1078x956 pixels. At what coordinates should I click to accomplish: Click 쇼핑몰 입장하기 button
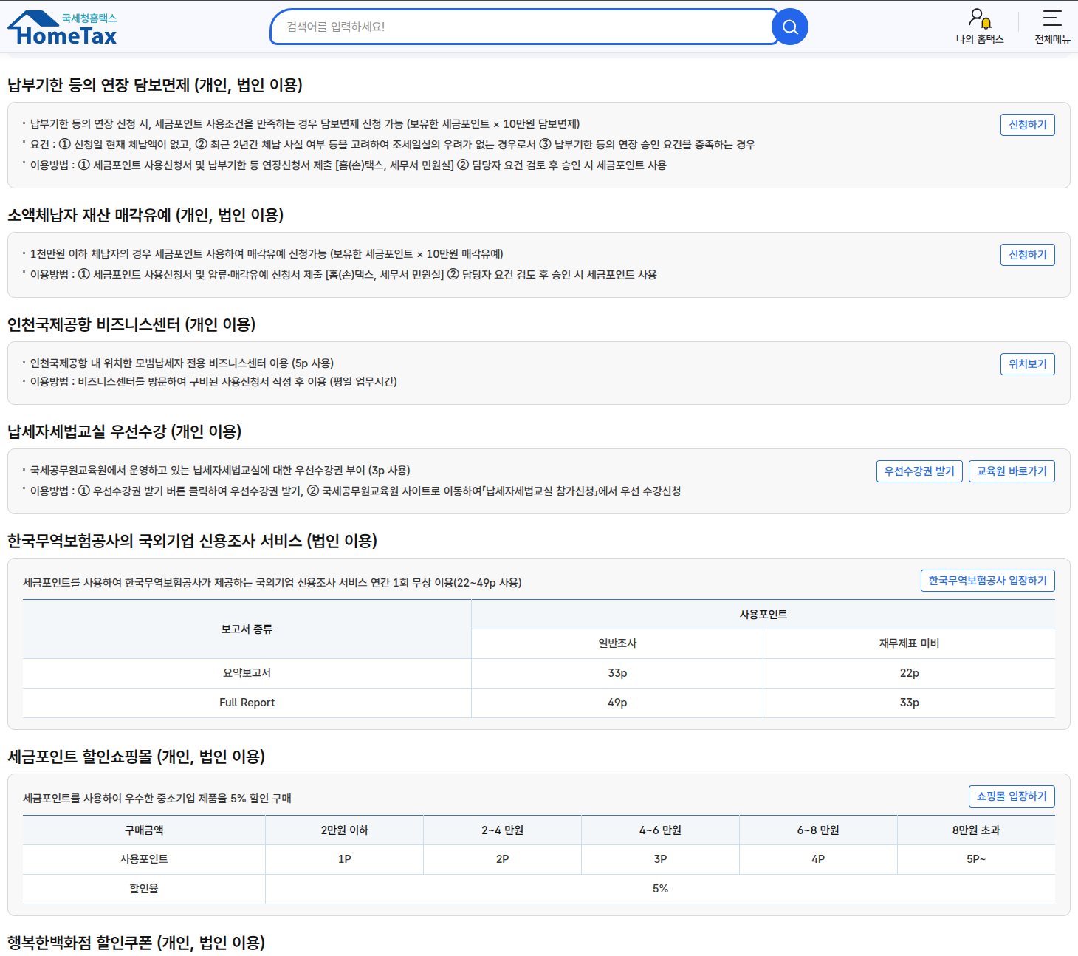click(1011, 796)
